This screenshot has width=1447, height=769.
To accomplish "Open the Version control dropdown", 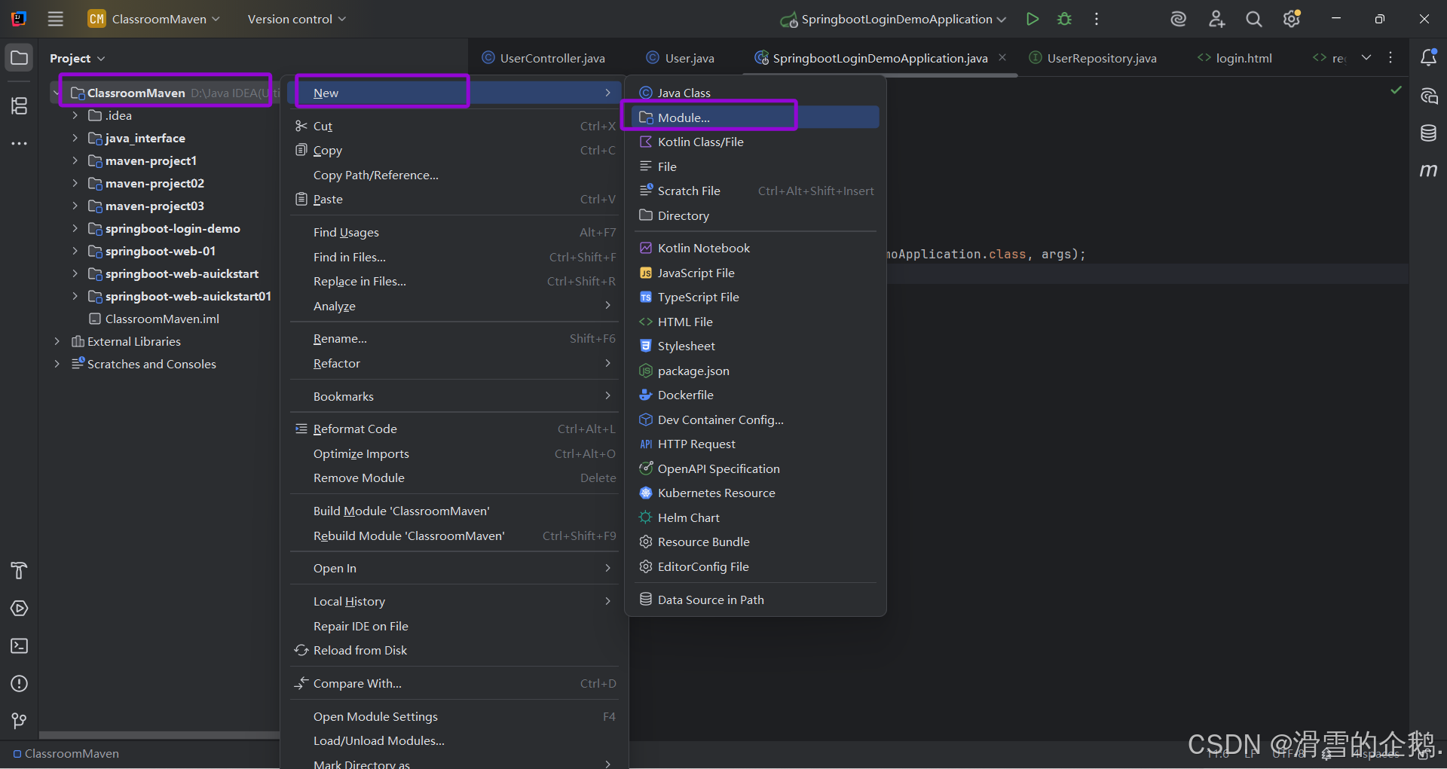I will [x=296, y=19].
